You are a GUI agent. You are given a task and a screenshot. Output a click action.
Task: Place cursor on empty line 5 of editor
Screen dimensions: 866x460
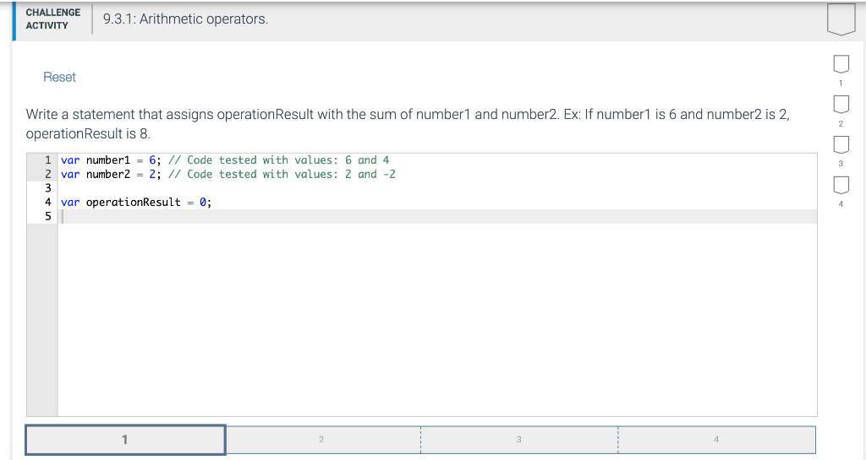coord(437,217)
